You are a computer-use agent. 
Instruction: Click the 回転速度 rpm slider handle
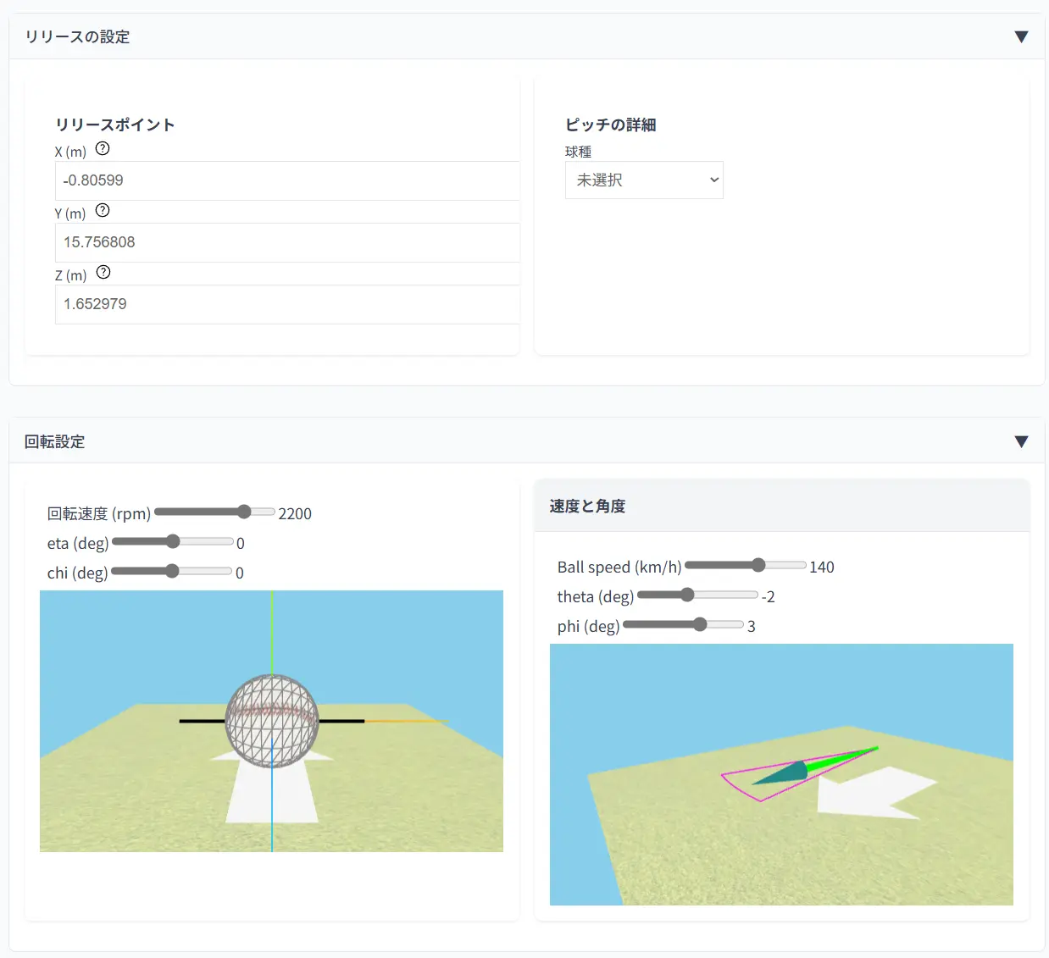[x=244, y=512]
